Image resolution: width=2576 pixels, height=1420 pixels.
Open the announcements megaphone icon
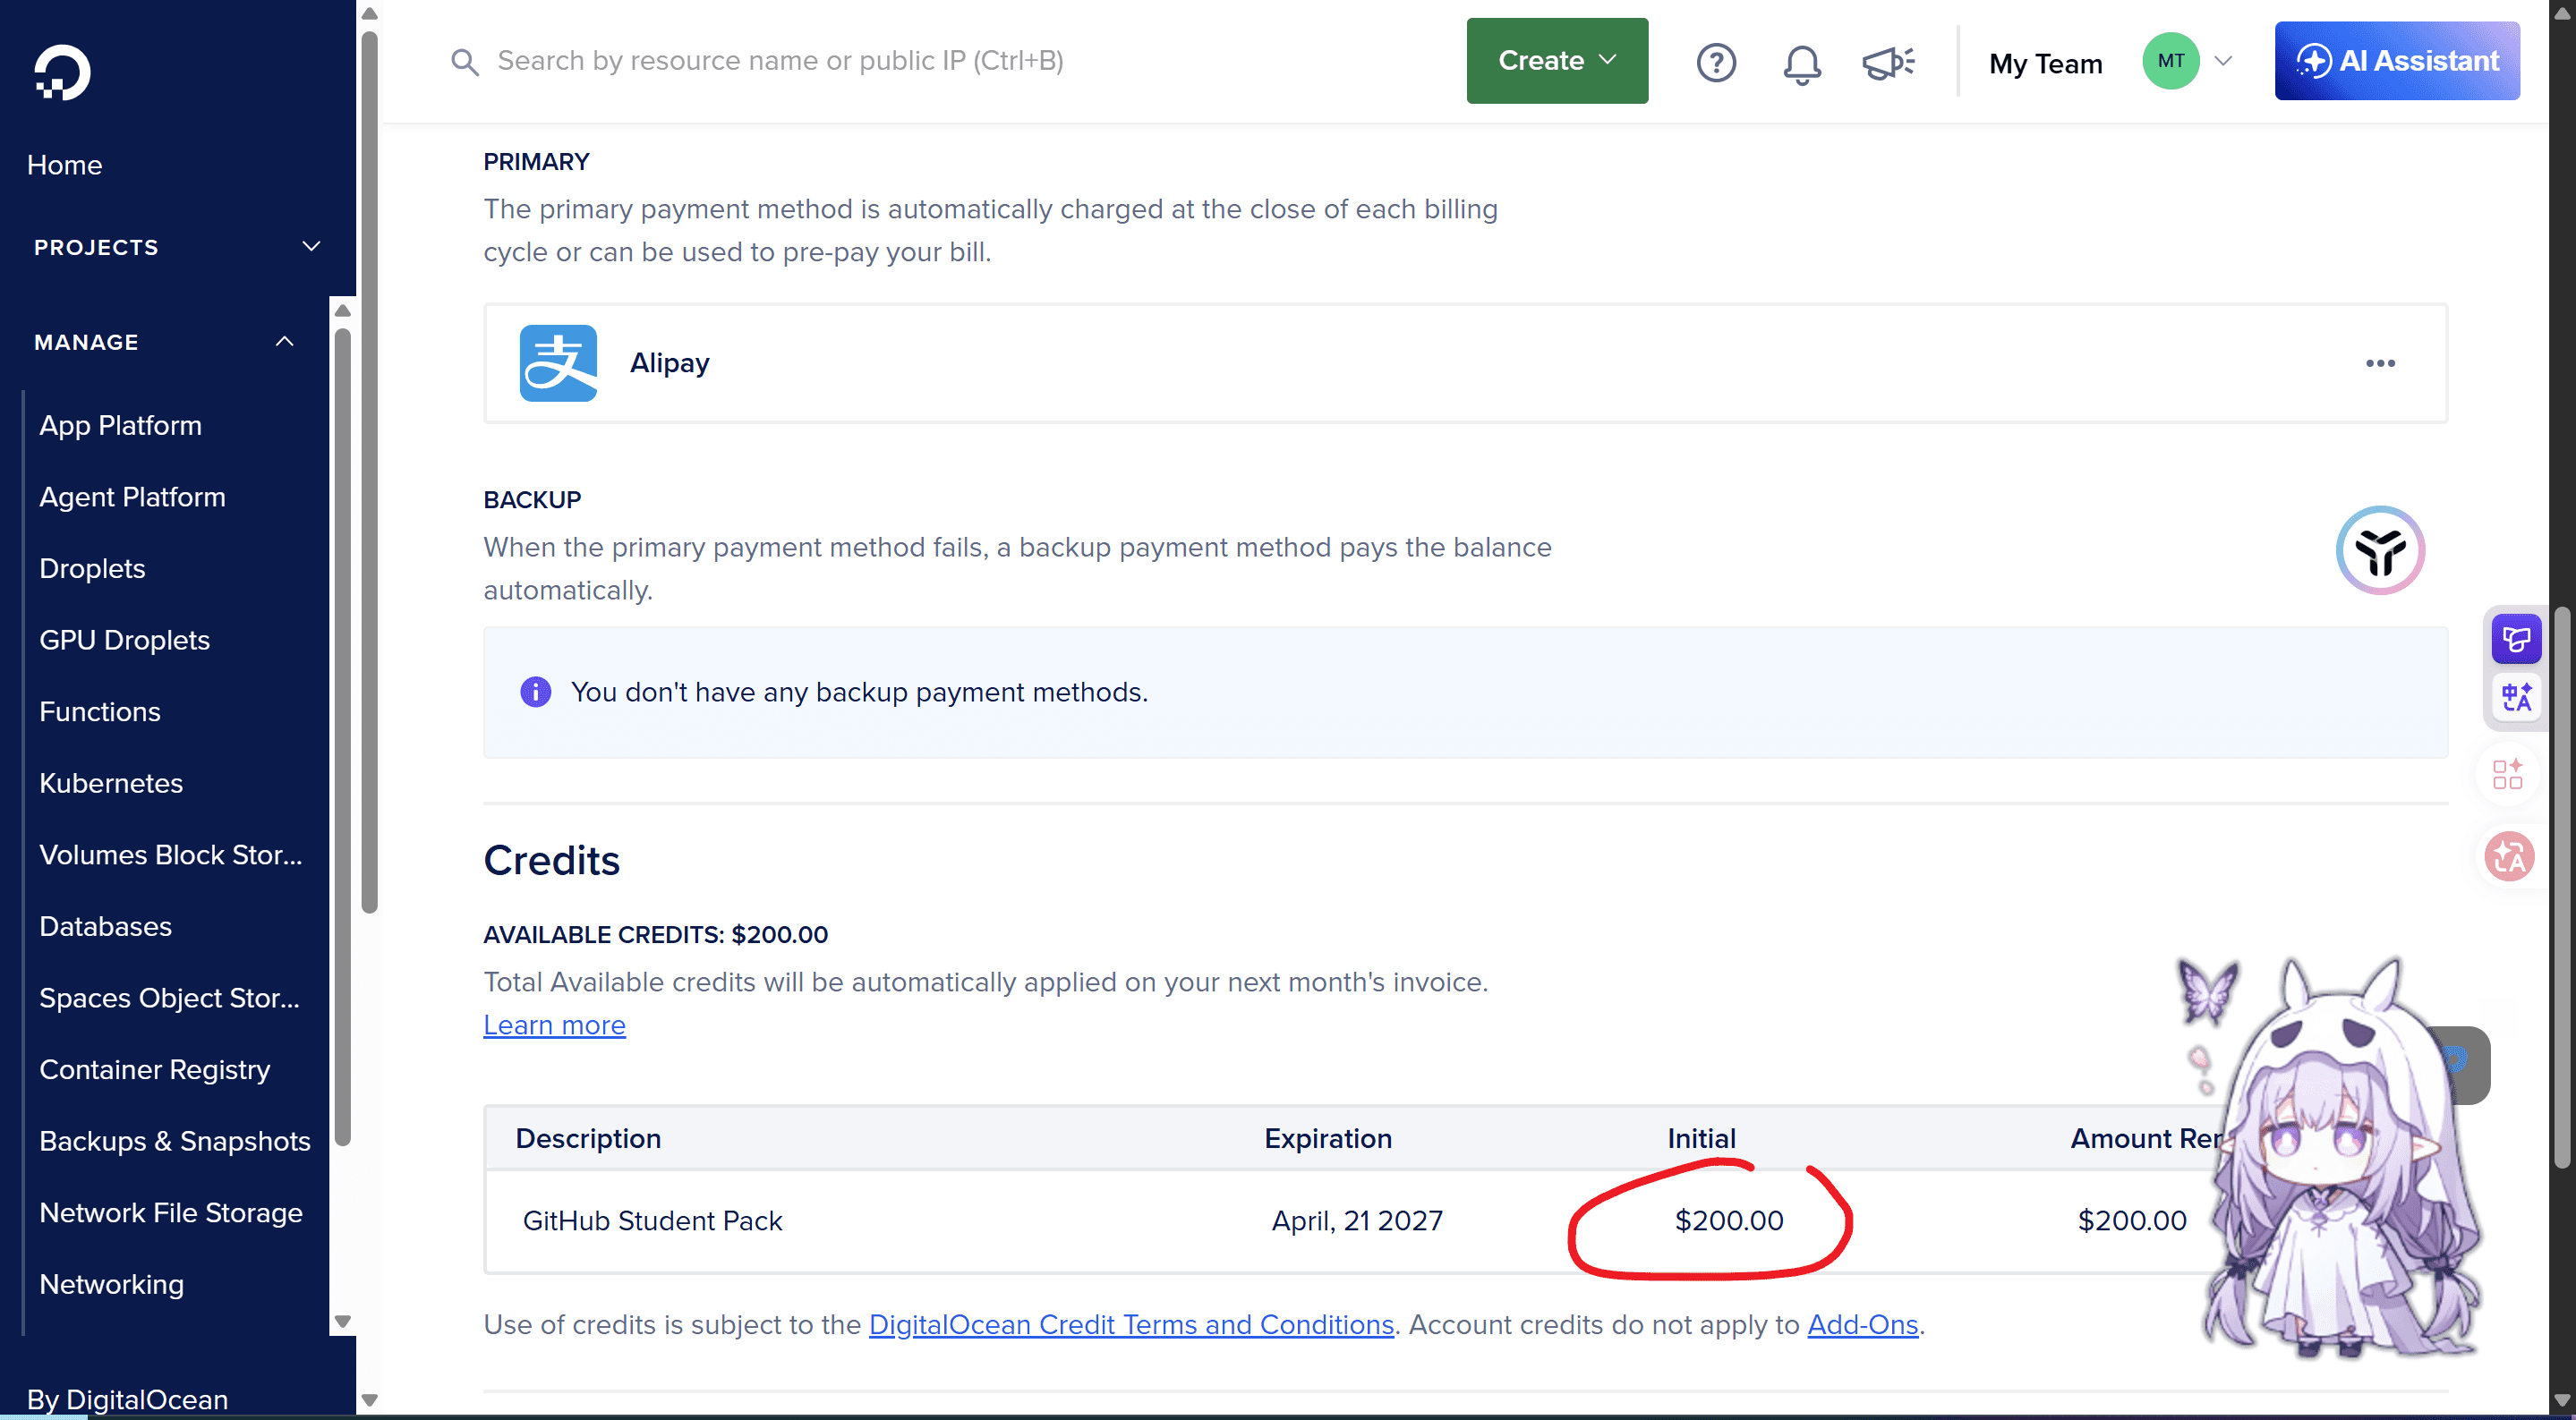pos(1888,62)
